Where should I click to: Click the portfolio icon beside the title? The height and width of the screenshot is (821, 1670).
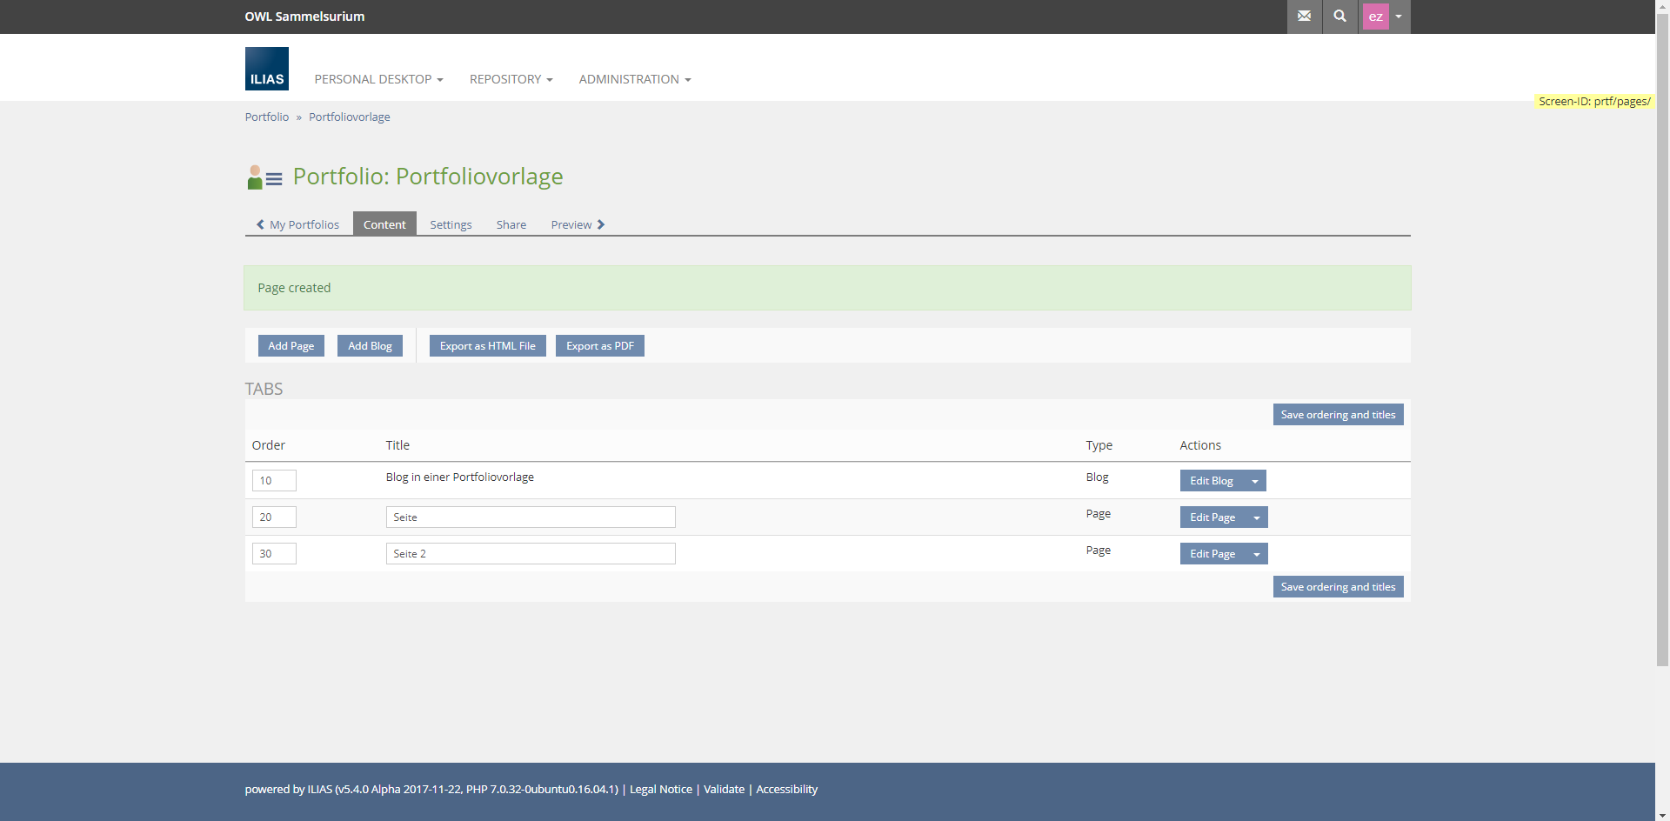coord(264,177)
